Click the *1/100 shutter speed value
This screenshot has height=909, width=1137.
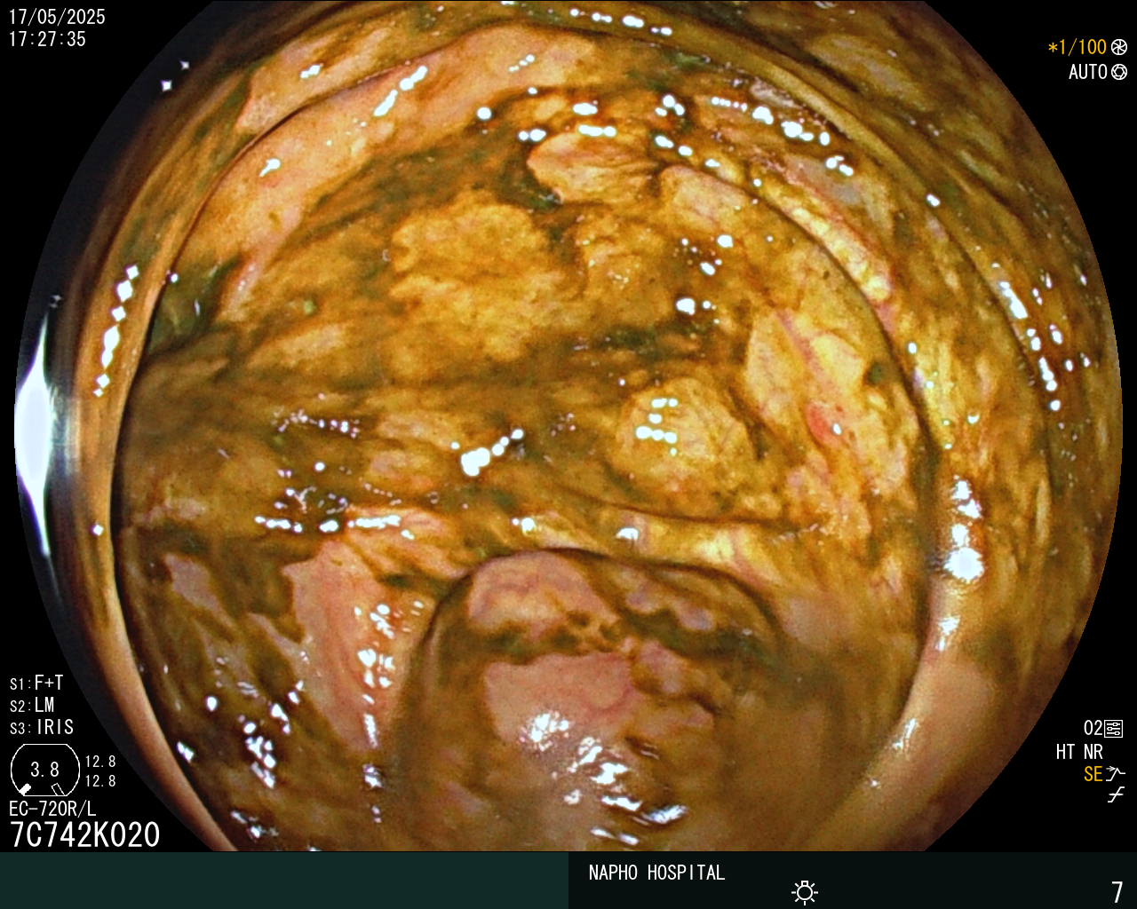(1077, 47)
